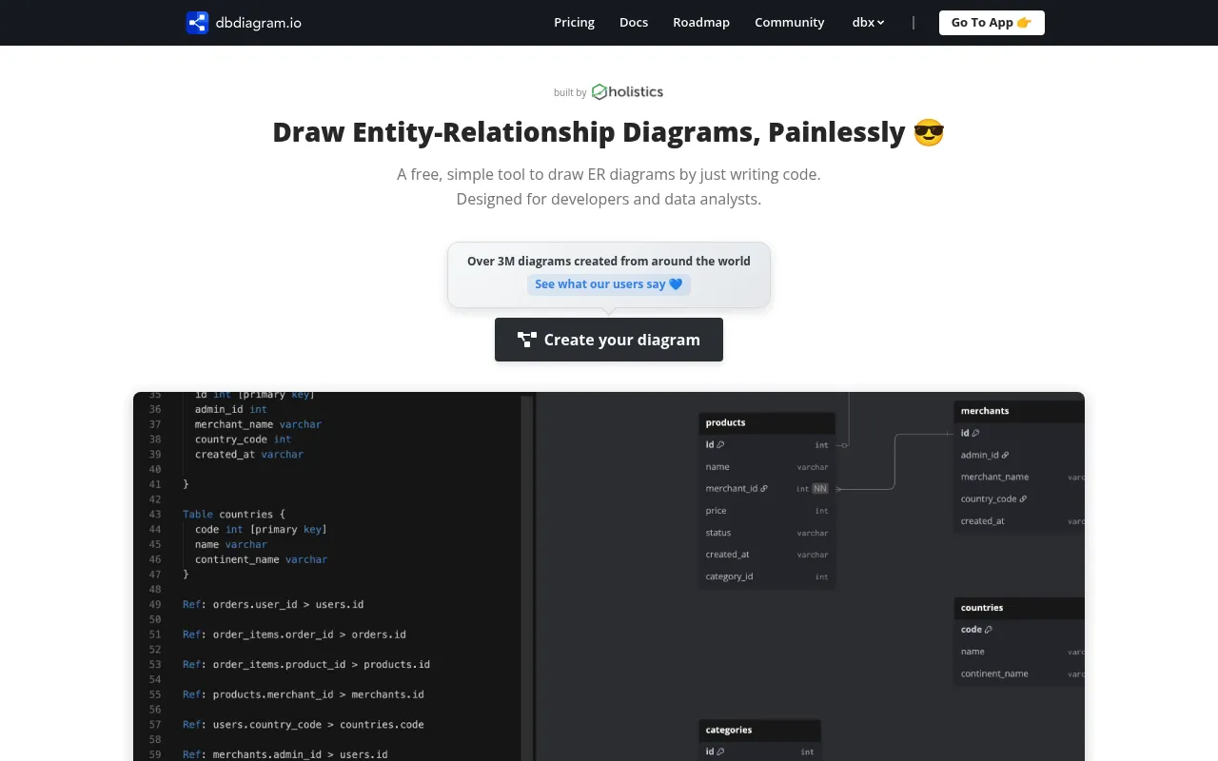The width and height of the screenshot is (1218, 761).
Task: Click the Go To App button
Action: 992,23
